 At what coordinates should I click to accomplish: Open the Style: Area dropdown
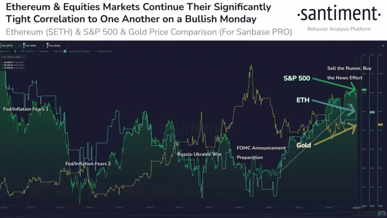6,51
